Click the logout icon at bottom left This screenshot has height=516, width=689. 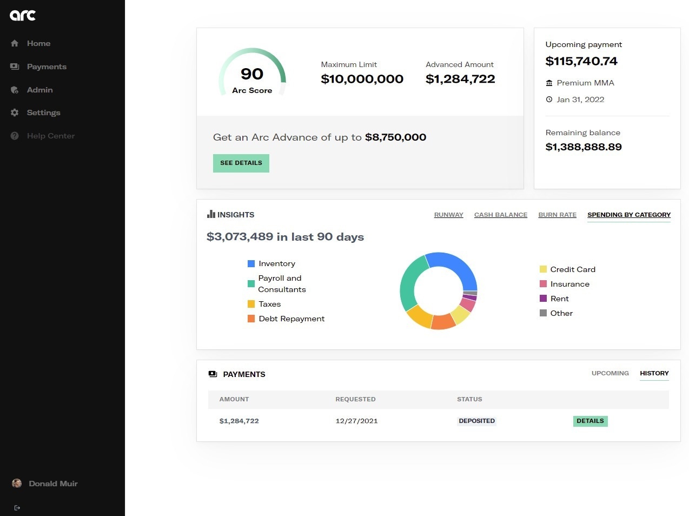pyautogui.click(x=16, y=508)
